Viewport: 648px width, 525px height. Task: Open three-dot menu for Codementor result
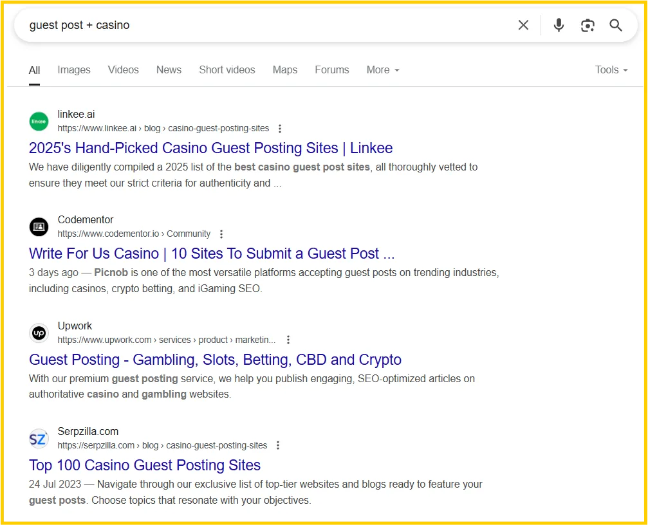[x=221, y=234]
